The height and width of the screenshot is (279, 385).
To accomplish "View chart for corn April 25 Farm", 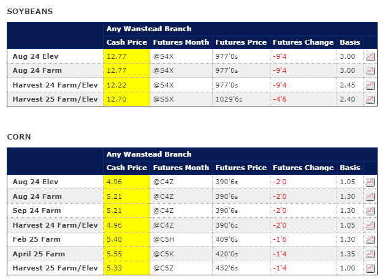I will click(370, 254).
